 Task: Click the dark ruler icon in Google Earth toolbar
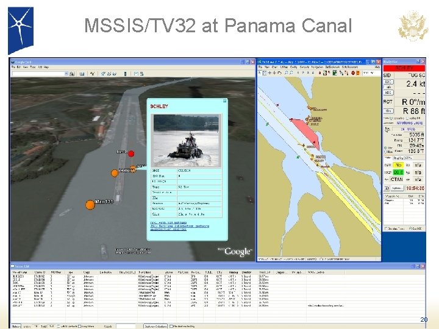[125, 74]
